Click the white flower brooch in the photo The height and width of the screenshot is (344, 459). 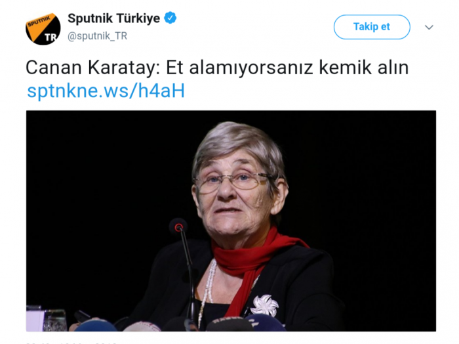265,305
